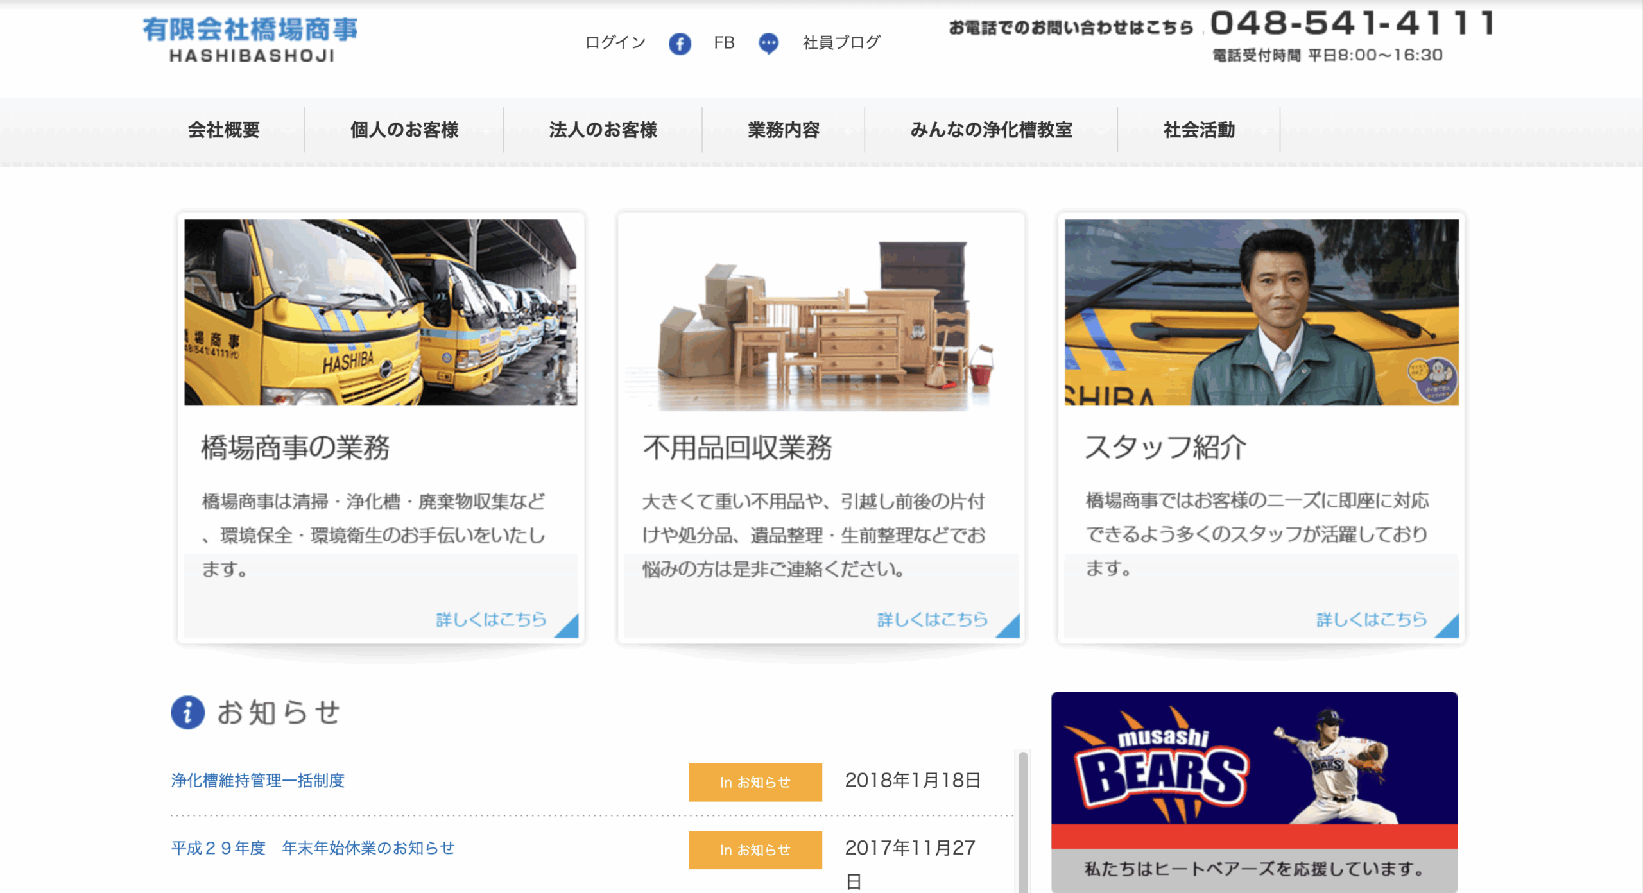Click the news list scrollbar

click(x=1023, y=821)
